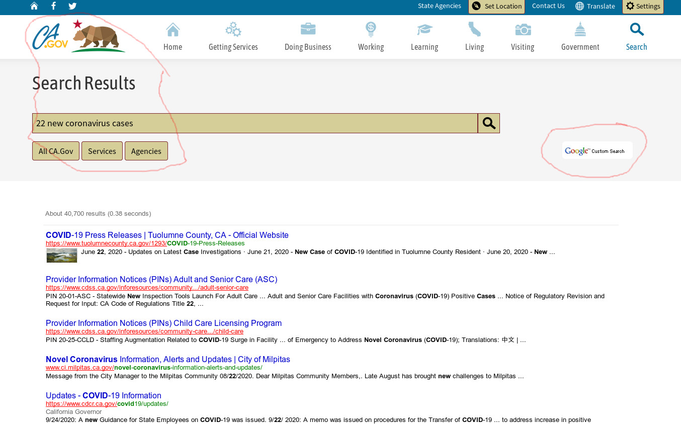Image resolution: width=681 pixels, height=424 pixels.
Task: Click the Government capitol dome icon
Action: (x=580, y=30)
